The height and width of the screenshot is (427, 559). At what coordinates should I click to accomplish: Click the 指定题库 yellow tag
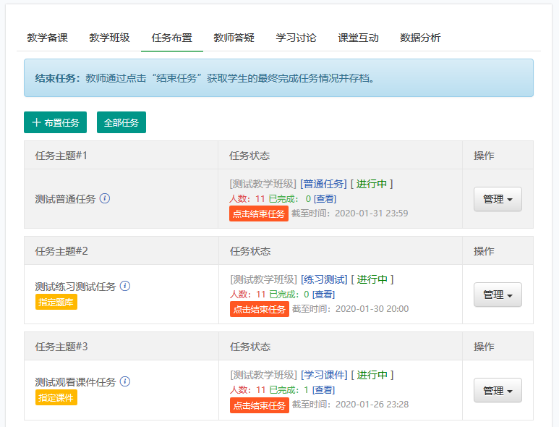[56, 302]
